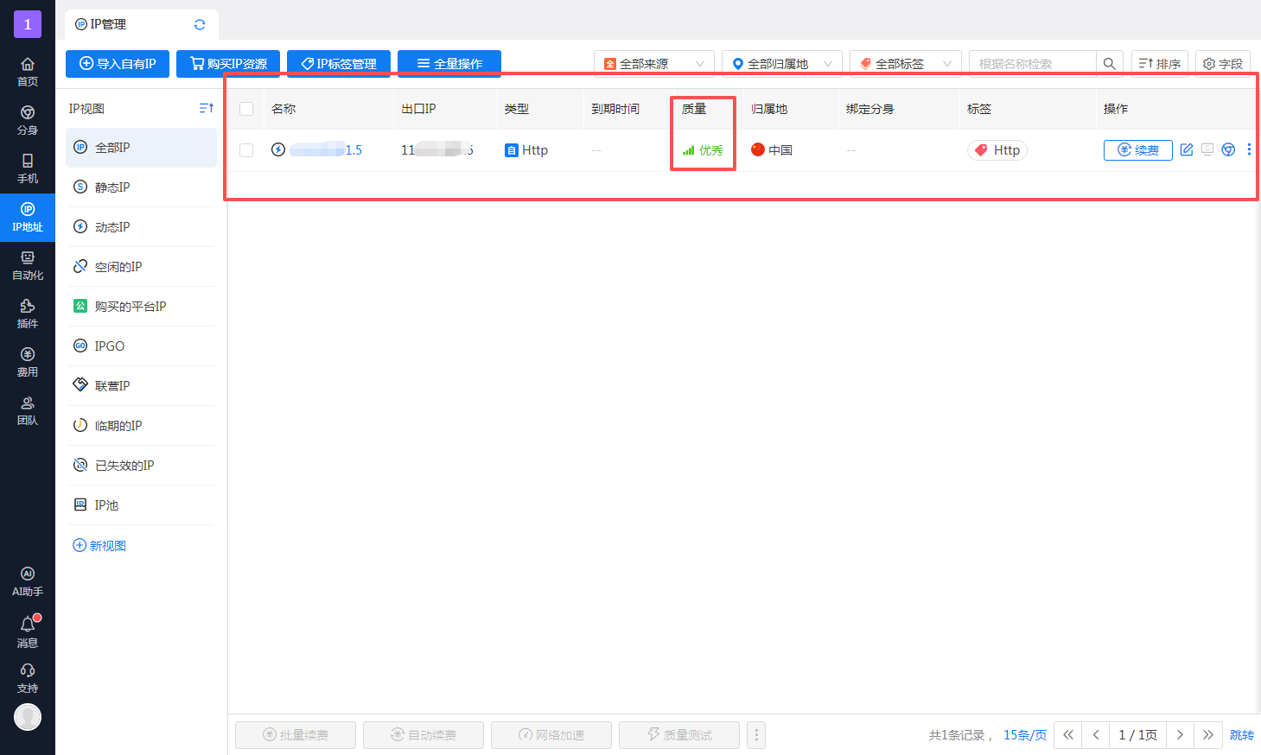This screenshot has height=755, width=1261.
Task: Open the 全部来源 dropdown
Action: tap(653, 62)
